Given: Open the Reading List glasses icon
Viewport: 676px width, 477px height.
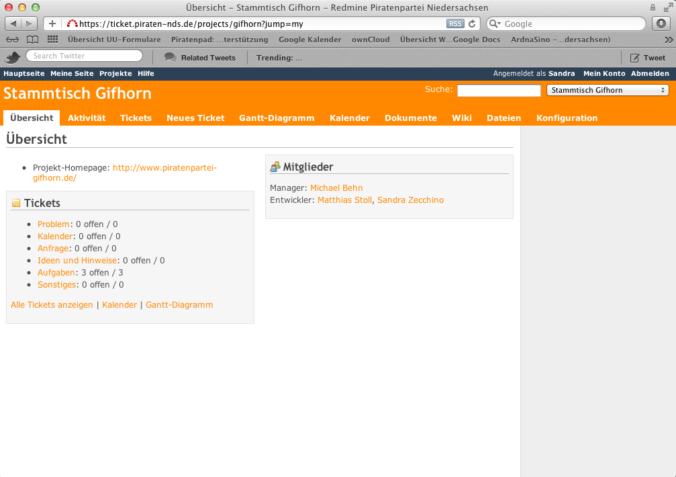Looking at the screenshot, I should pos(12,40).
